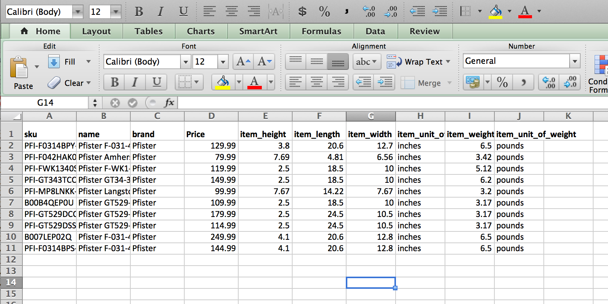Apply percent style in top toolbar
608x304 pixels.
[x=324, y=11]
